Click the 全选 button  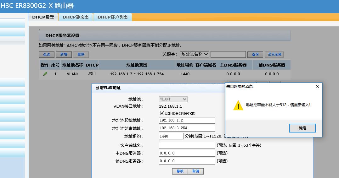pos(47,54)
